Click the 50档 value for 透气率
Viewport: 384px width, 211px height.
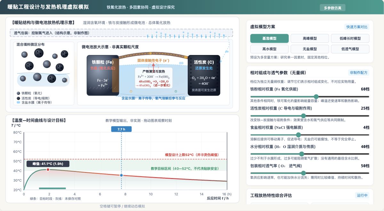point(365,166)
